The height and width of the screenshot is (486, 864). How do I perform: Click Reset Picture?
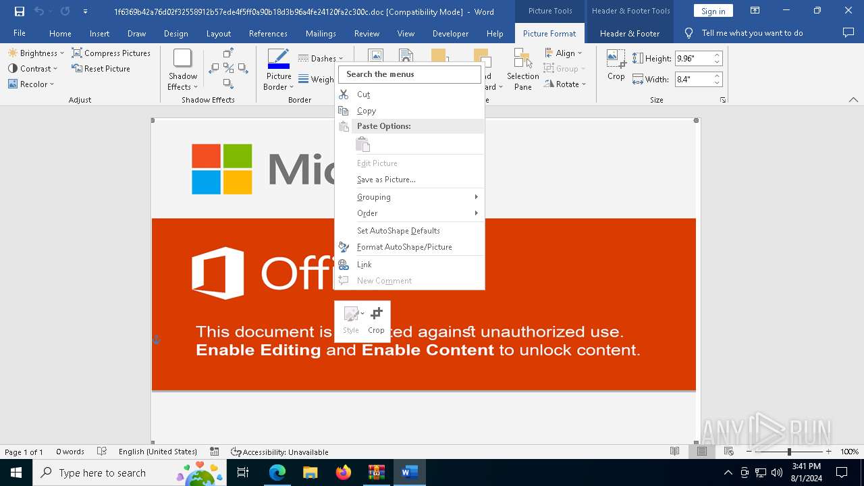[x=101, y=69]
